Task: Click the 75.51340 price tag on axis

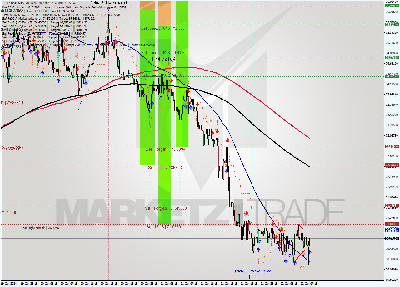Action: [392, 24]
